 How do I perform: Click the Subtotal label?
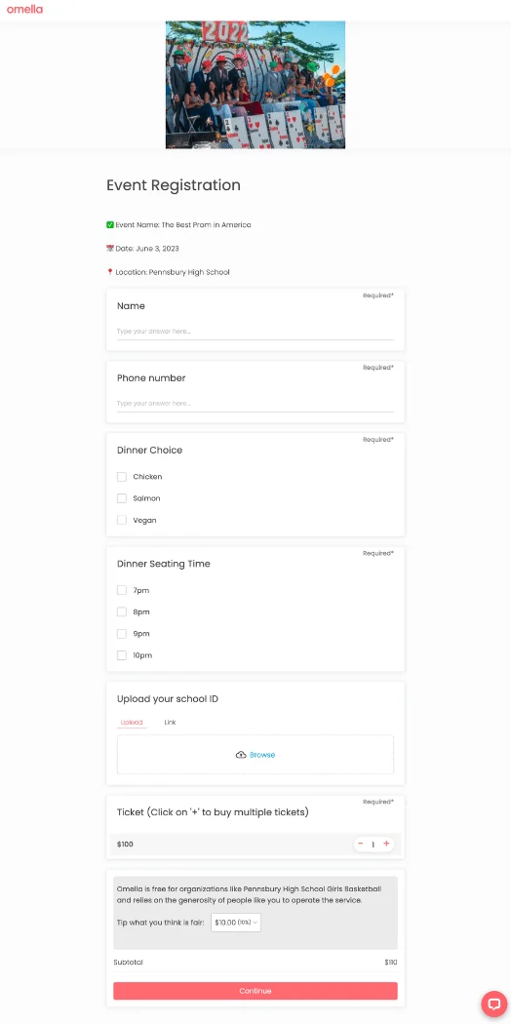pyautogui.click(x=128, y=962)
